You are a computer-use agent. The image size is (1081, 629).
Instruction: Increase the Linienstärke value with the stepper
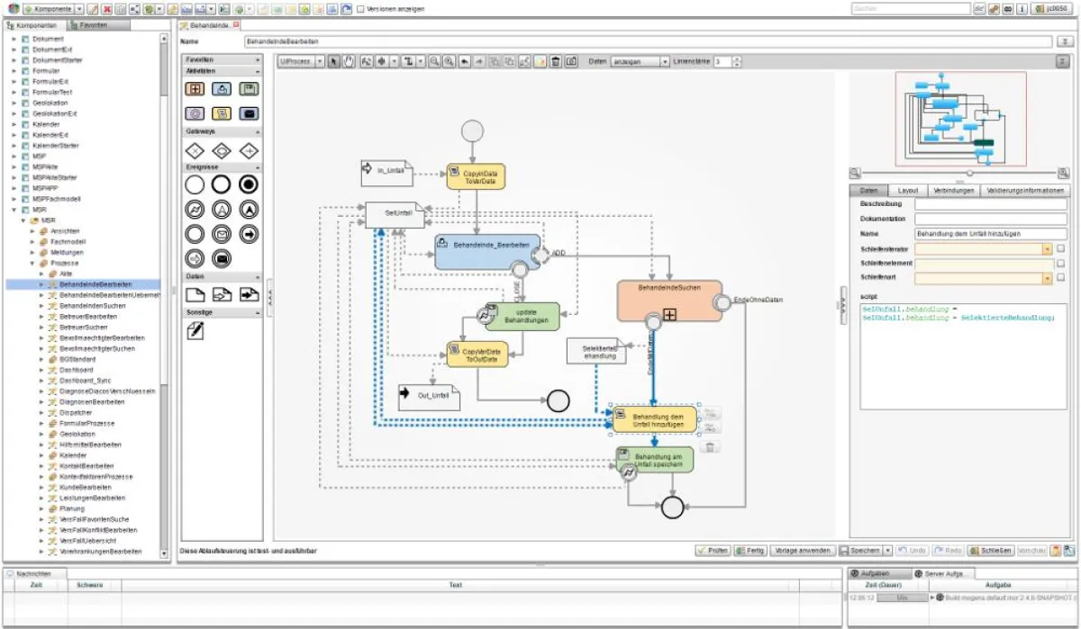tap(737, 59)
